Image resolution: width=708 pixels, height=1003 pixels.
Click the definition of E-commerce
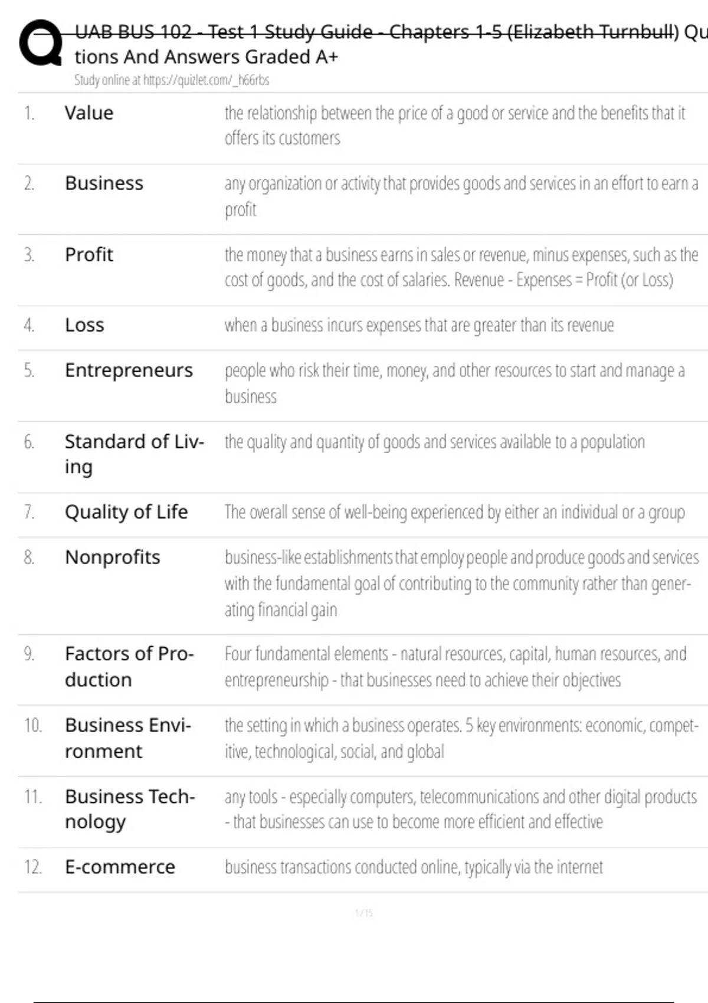click(414, 867)
